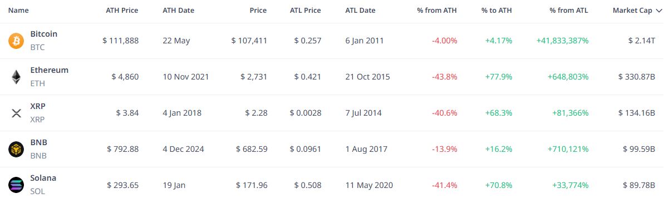
Task: Select XRP's -40.6% from ATH value
Action: coord(445,113)
